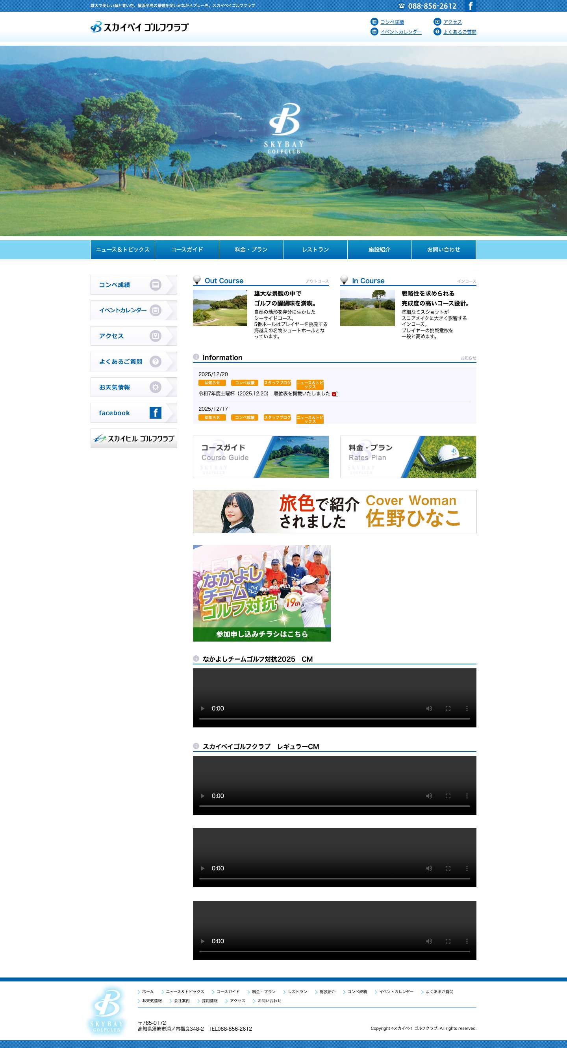Screen dimensions: 567x1048
Task: Open ニュース＆トピックス in the blue navigation bar
Action: [x=123, y=249]
